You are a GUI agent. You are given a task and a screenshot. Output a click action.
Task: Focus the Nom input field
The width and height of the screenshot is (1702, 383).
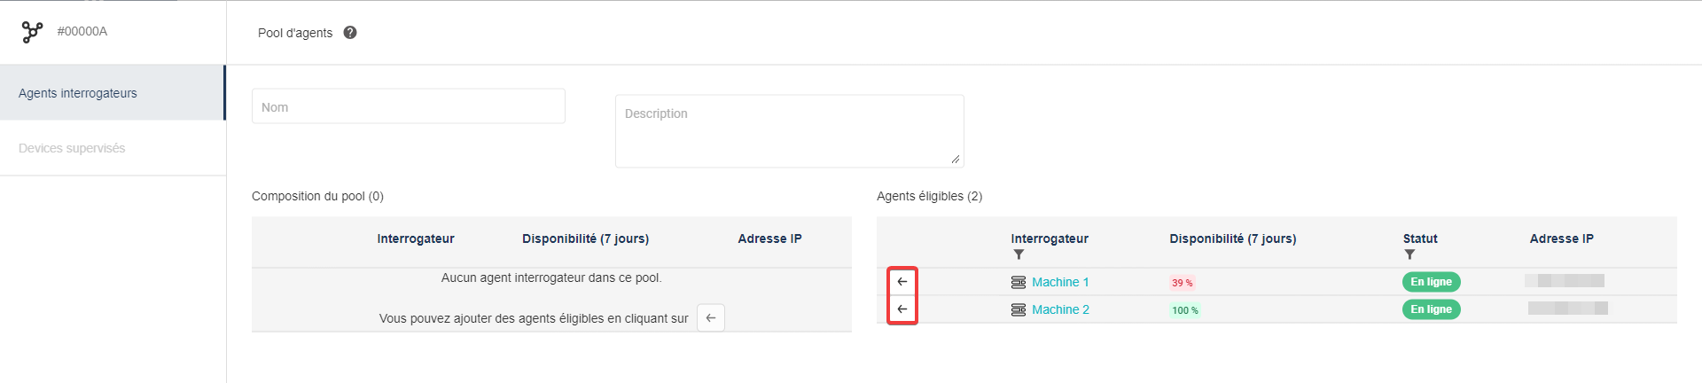pos(408,107)
